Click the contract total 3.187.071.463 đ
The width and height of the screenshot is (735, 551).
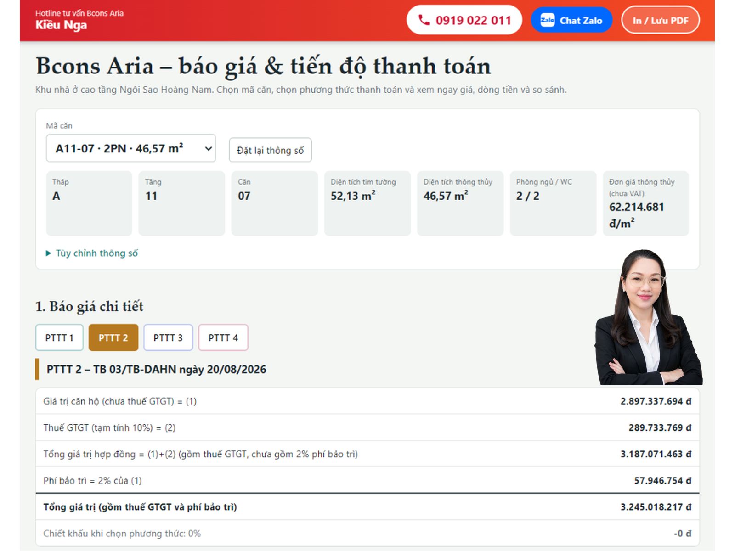tap(656, 454)
